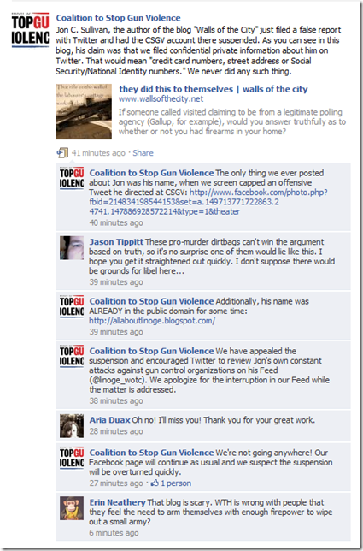Click Coalition to Stop Gun Violence post title
Viewport: 363px width, 551px height.
[119, 18]
